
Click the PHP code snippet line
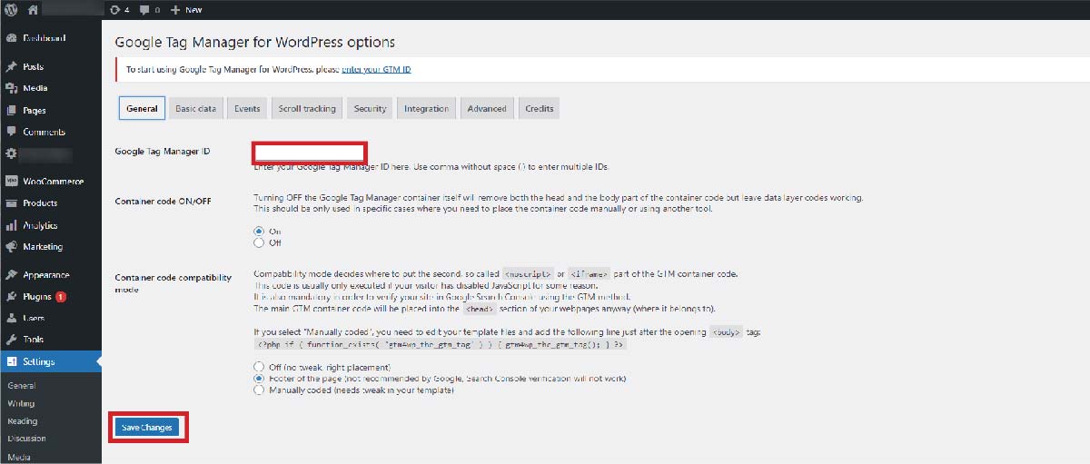[x=441, y=345]
